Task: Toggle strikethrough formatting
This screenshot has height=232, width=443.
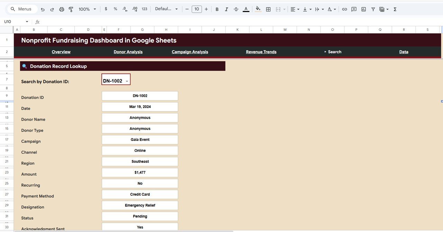Action: click(x=236, y=9)
